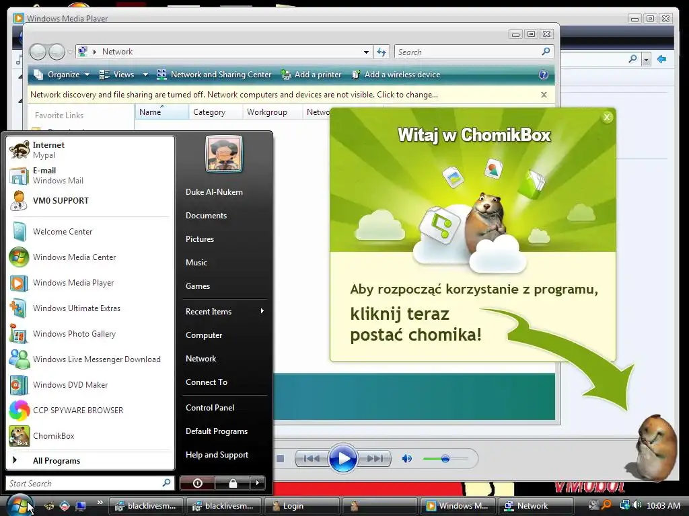Stop playback in Media Player
This screenshot has height=516, width=689.
click(280, 458)
